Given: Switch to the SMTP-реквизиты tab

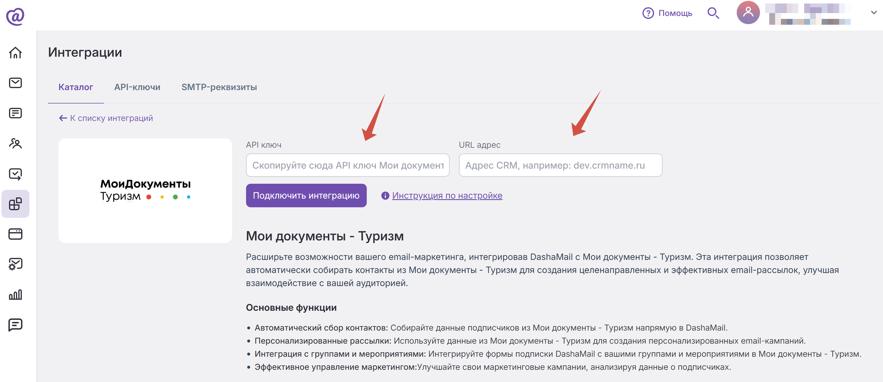Looking at the screenshot, I should [x=219, y=88].
